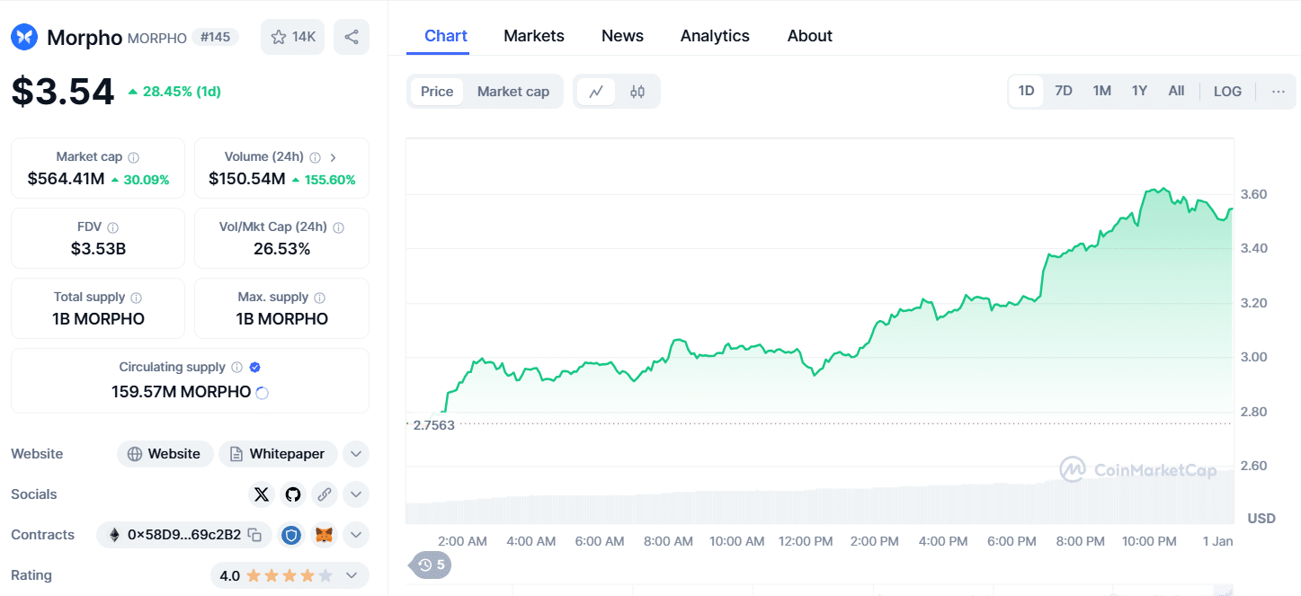Expand the Contracts dropdown chevron
Viewport: 1301px width, 596px height.
356,535
